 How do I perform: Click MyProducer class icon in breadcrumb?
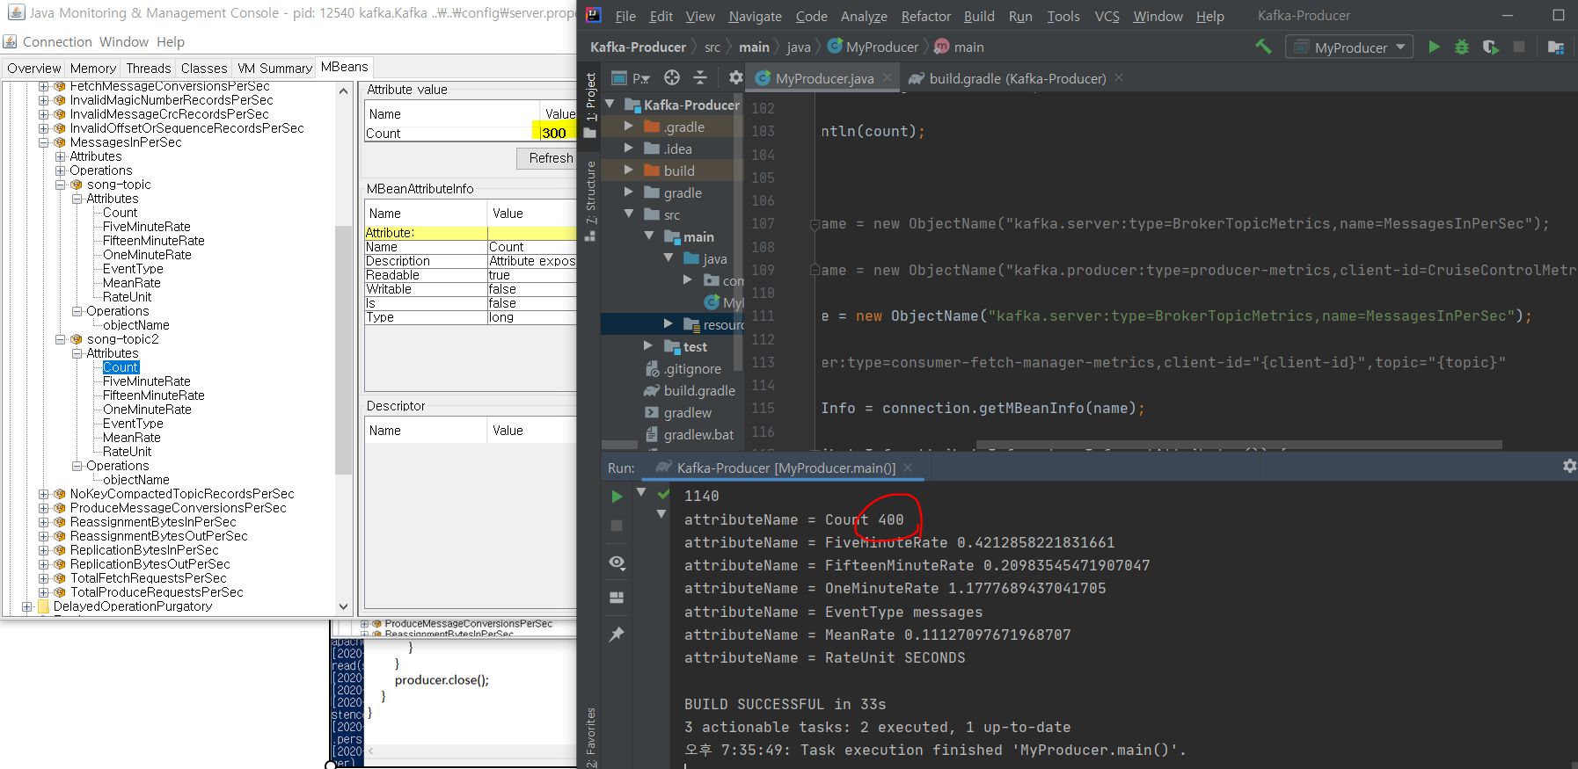[835, 46]
